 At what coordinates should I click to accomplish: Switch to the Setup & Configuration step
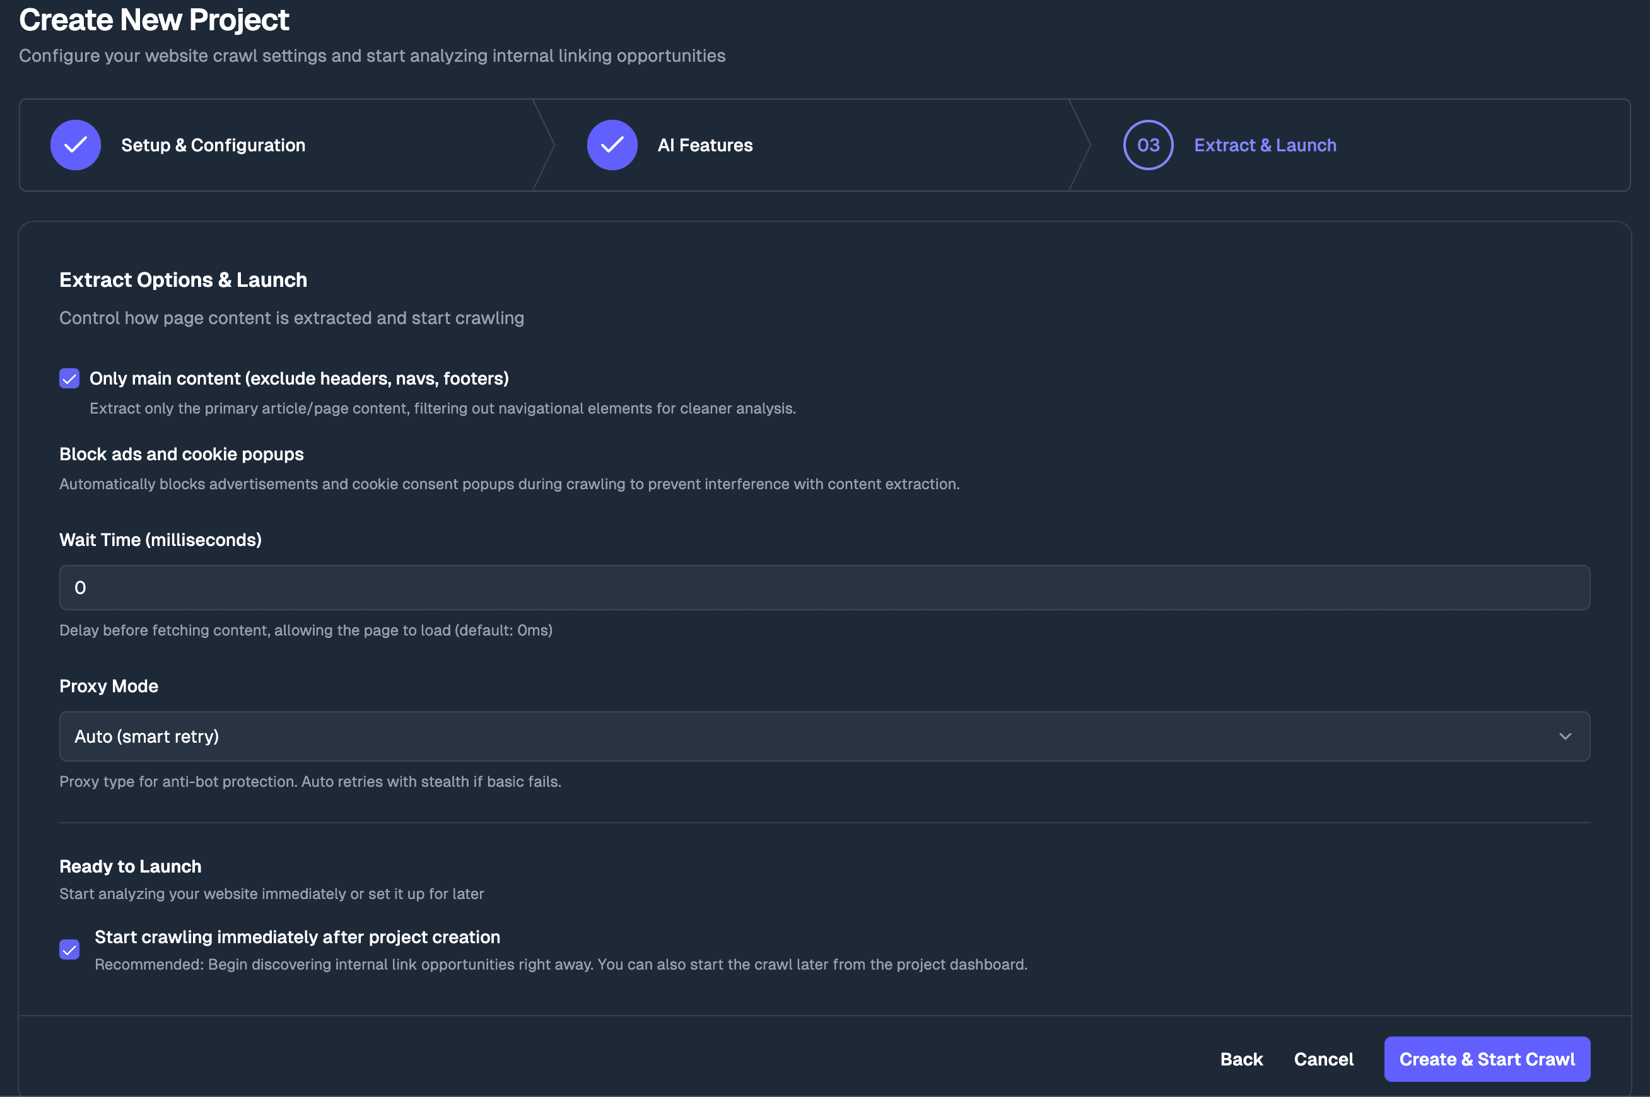(213, 145)
